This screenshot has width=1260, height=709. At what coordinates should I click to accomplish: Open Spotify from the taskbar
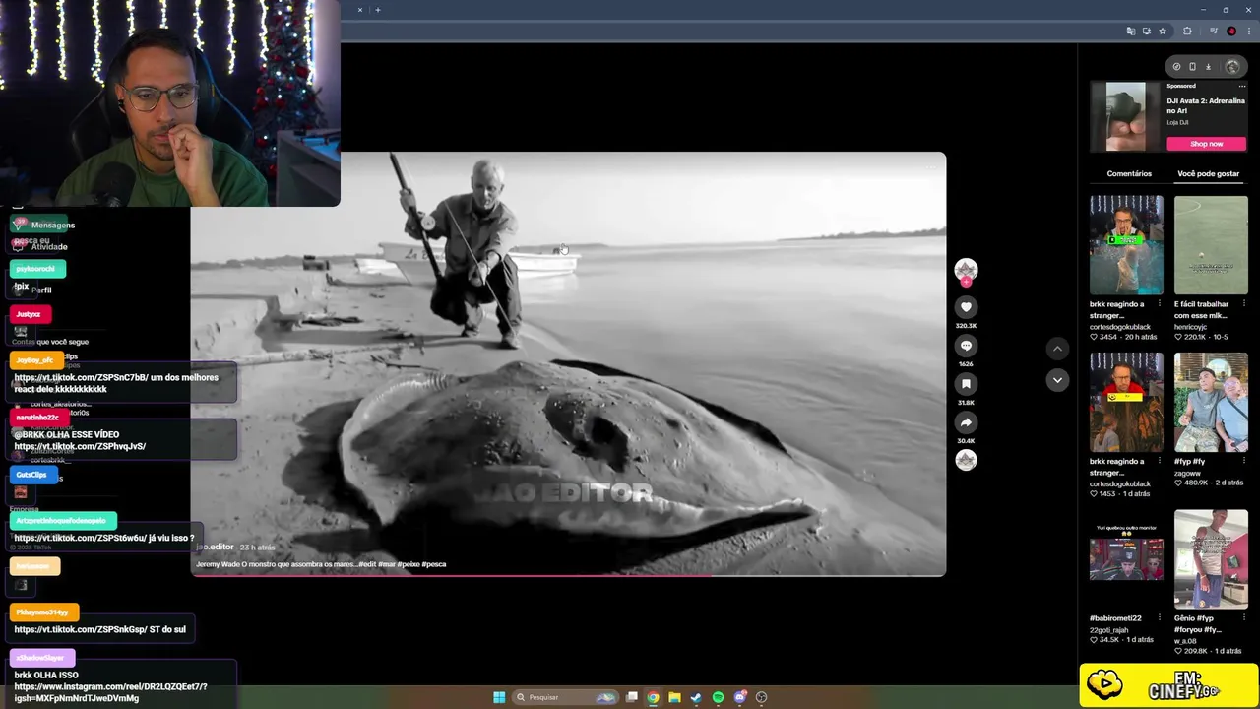tap(718, 697)
